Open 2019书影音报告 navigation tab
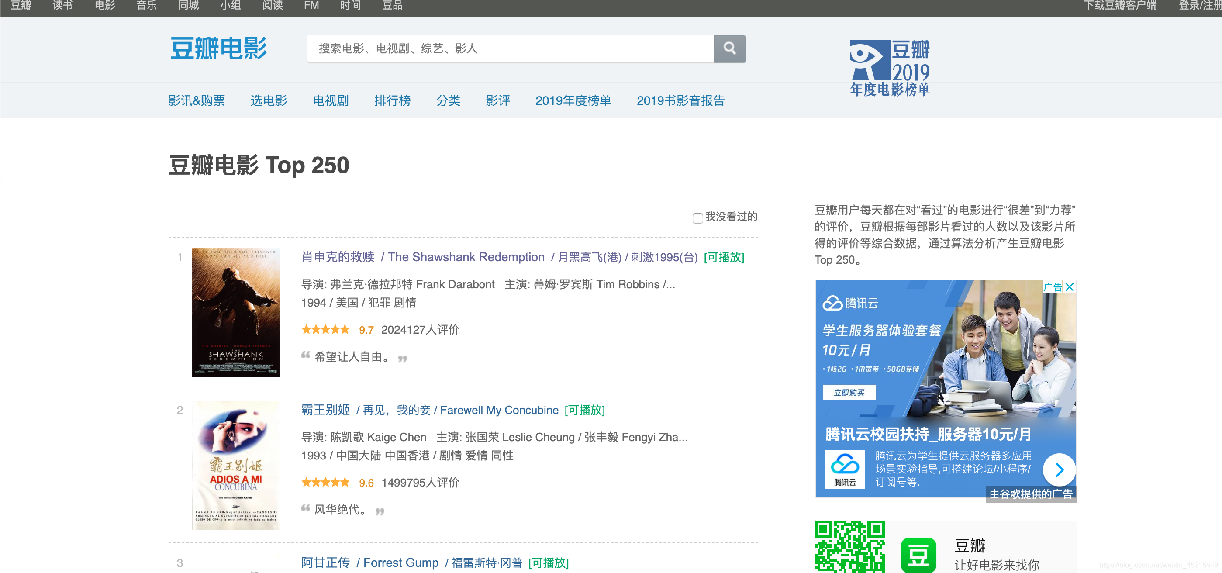 tap(681, 100)
